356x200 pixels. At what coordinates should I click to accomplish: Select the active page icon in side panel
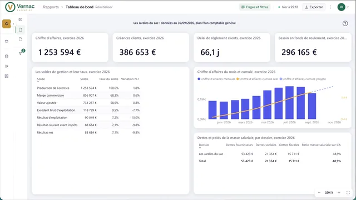click(x=21, y=29)
